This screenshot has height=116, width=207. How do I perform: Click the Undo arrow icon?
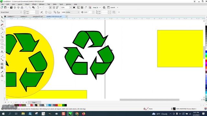[x=38, y=7]
